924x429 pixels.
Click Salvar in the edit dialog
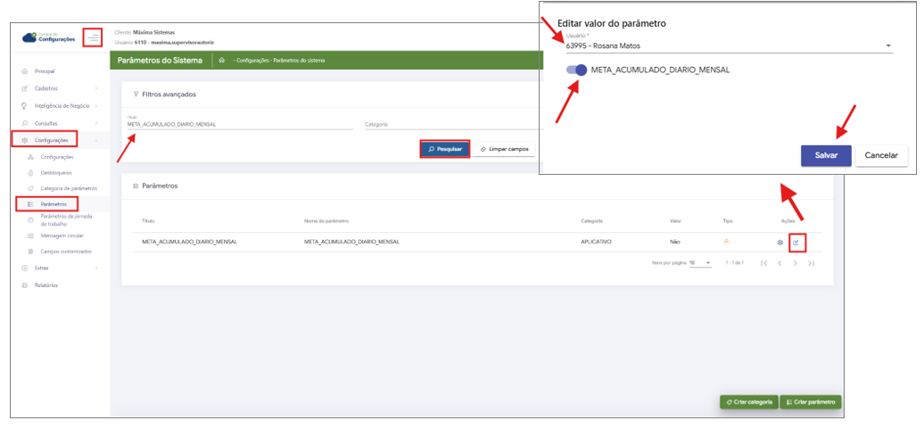click(826, 155)
